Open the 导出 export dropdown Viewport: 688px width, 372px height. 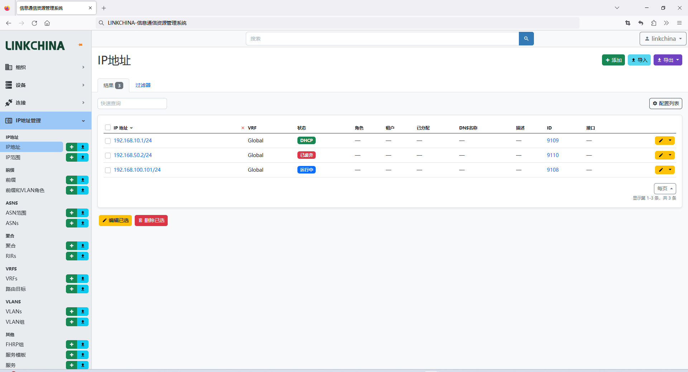coord(668,60)
